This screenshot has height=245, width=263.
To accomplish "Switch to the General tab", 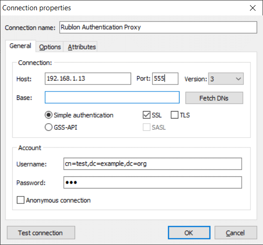I will [x=21, y=46].
